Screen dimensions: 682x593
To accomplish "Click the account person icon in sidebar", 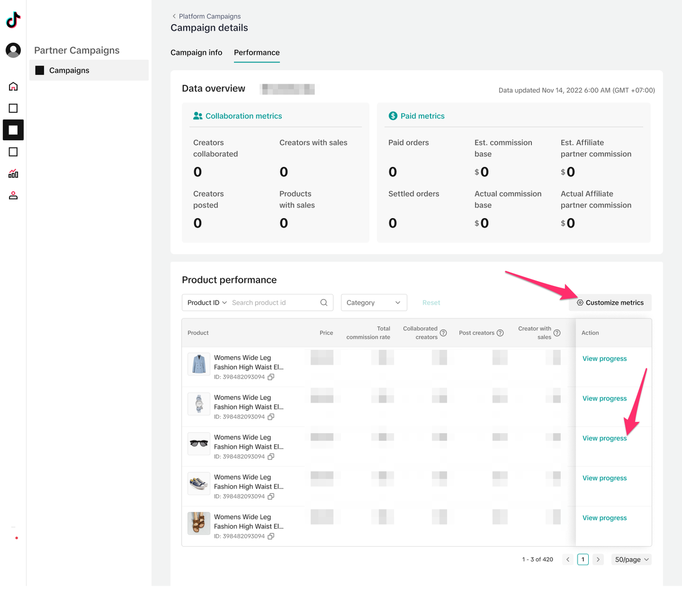I will click(13, 196).
